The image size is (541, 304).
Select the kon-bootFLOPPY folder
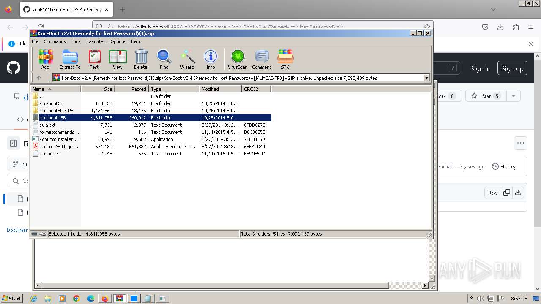click(x=151, y=111)
